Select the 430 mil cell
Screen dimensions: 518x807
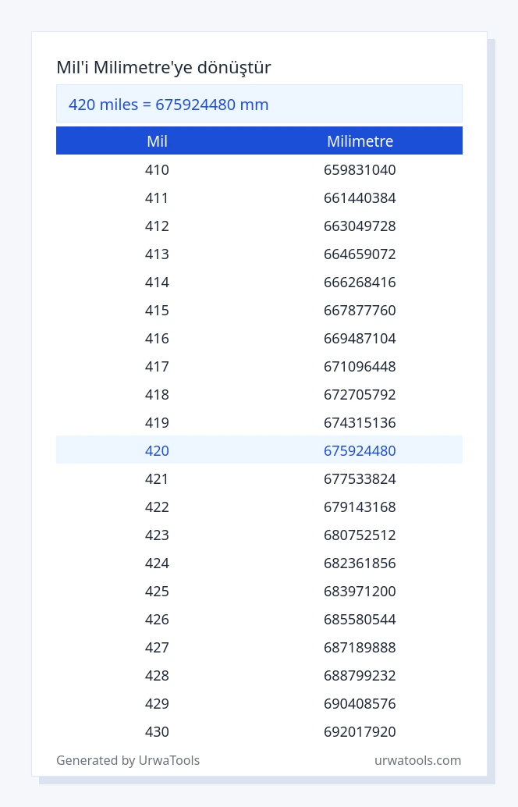pos(157,731)
